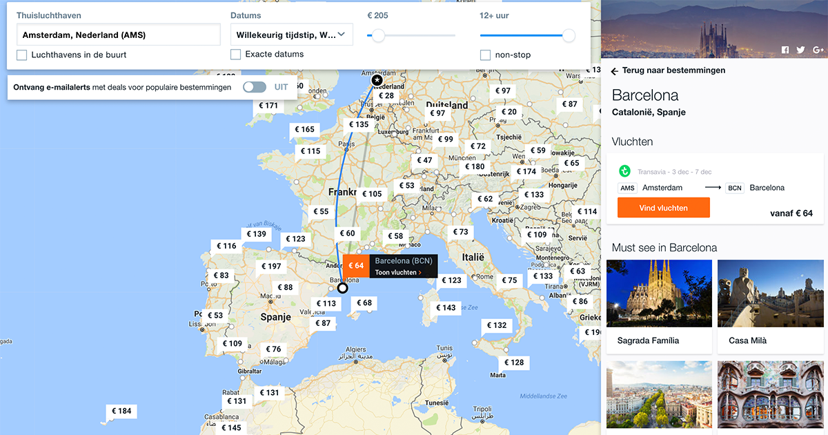Check the Exacte datums checkbox
The width and height of the screenshot is (828, 435).
coord(236,55)
